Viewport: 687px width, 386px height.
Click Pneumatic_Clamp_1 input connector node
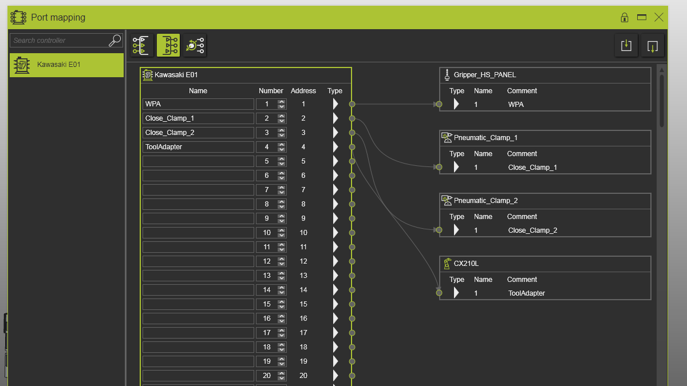(x=439, y=167)
